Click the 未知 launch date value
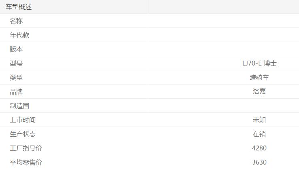 259,120
